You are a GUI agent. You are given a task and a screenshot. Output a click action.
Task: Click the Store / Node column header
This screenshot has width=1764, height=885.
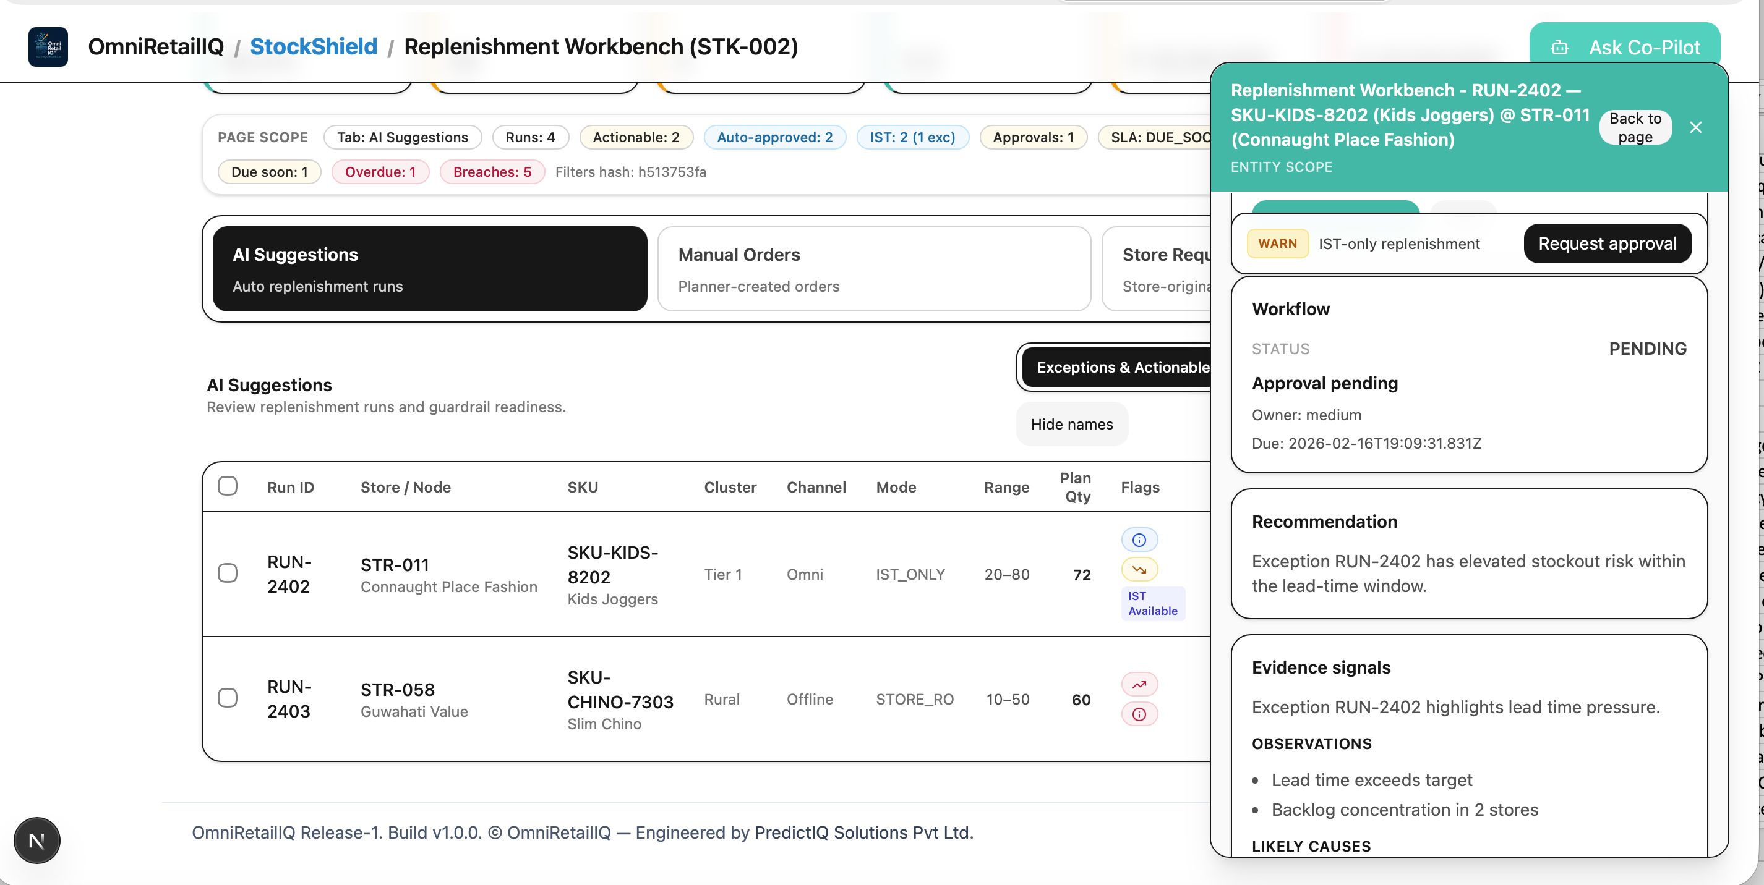click(405, 486)
